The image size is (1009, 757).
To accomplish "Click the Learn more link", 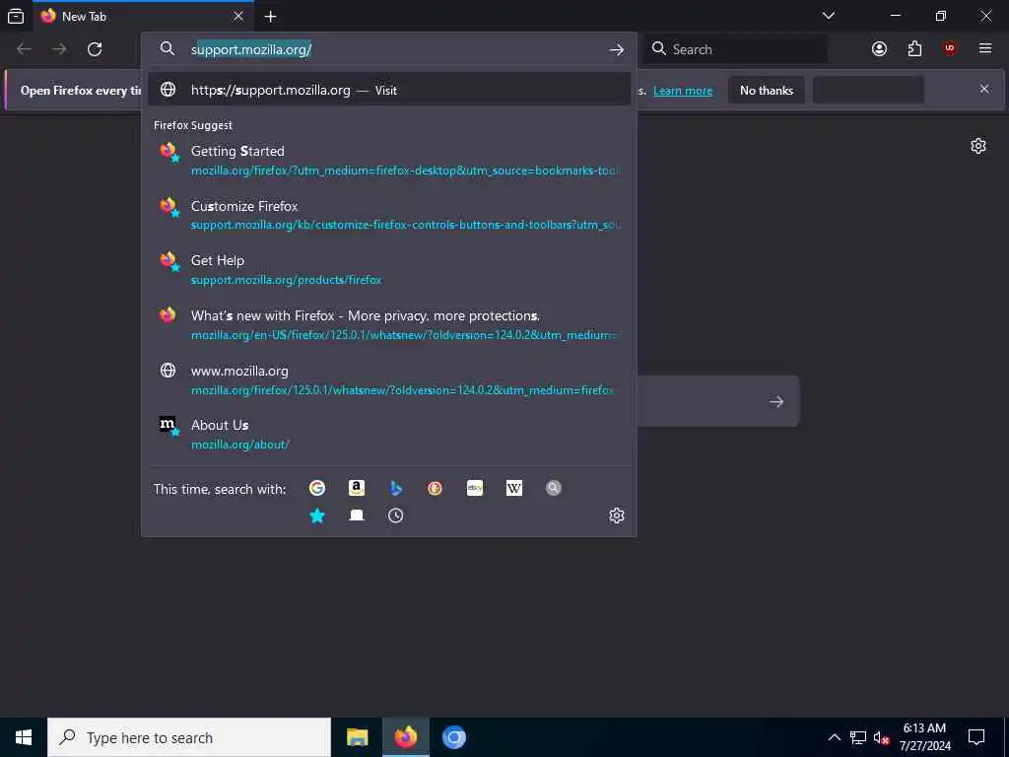I will (683, 91).
